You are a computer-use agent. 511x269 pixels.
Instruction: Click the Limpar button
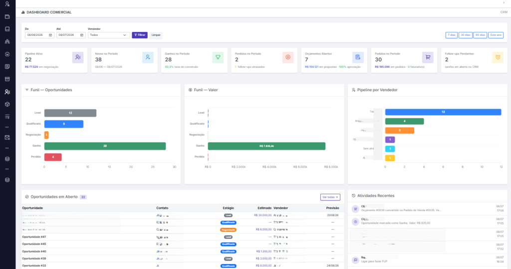point(156,35)
